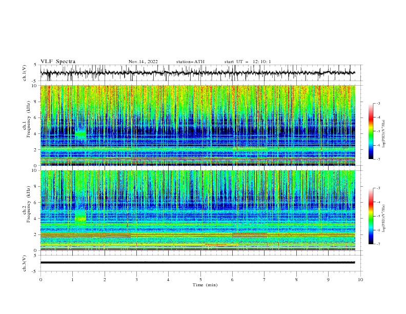Image resolution: width=406 pixels, height=314 pixels.
Task: Click the upper colorbar's log(PSD) label
Action: point(384,134)
